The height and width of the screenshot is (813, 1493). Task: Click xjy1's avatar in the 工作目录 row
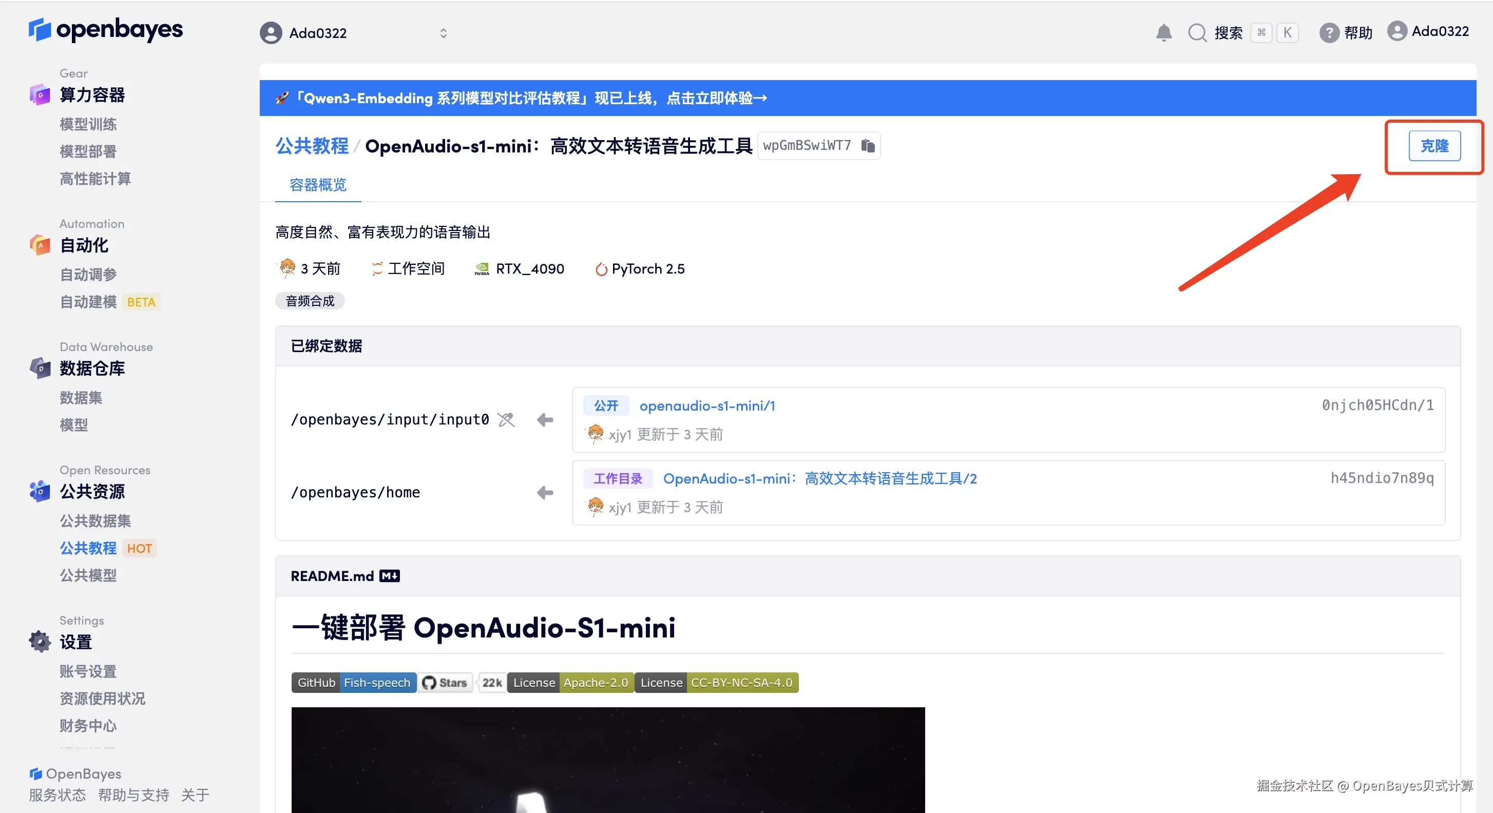tap(595, 507)
